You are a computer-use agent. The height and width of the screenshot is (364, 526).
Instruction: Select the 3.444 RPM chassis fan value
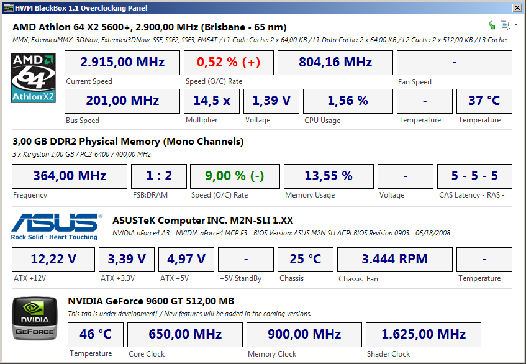click(x=395, y=259)
